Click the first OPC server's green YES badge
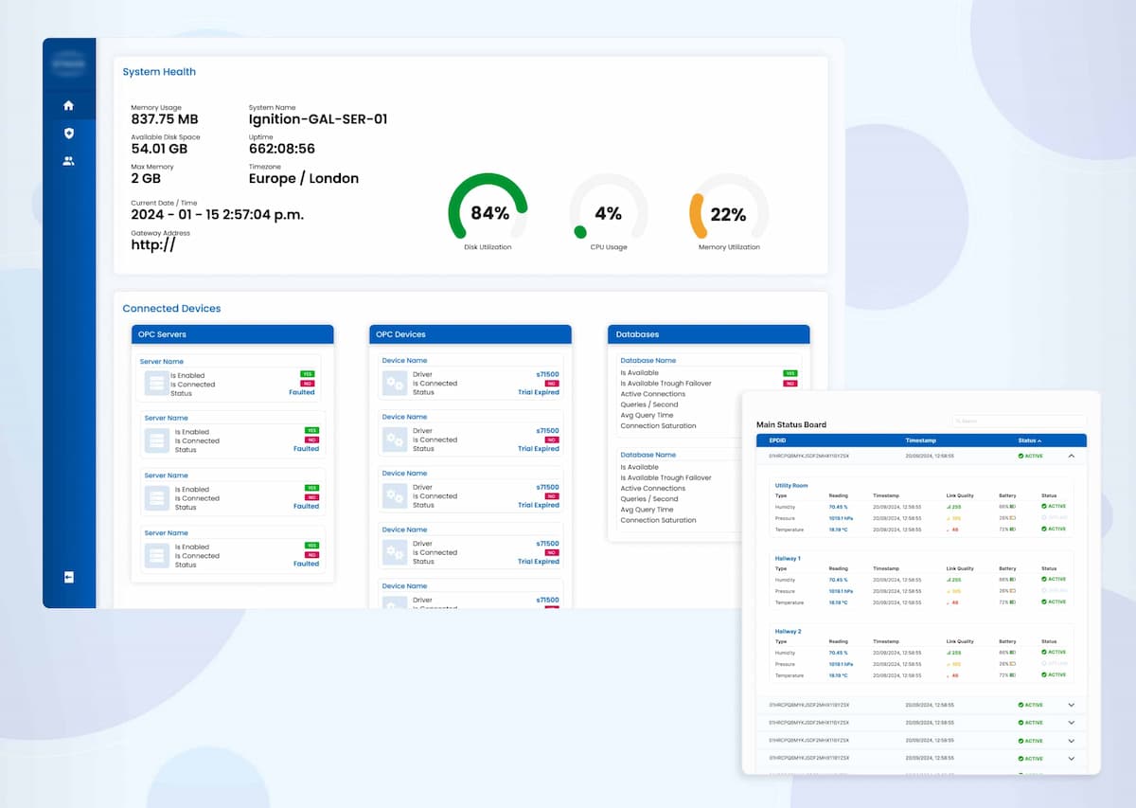The width and height of the screenshot is (1136, 808). pyautogui.click(x=308, y=374)
